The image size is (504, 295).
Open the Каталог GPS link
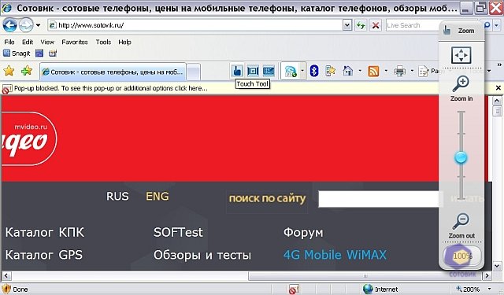pyautogui.click(x=44, y=255)
